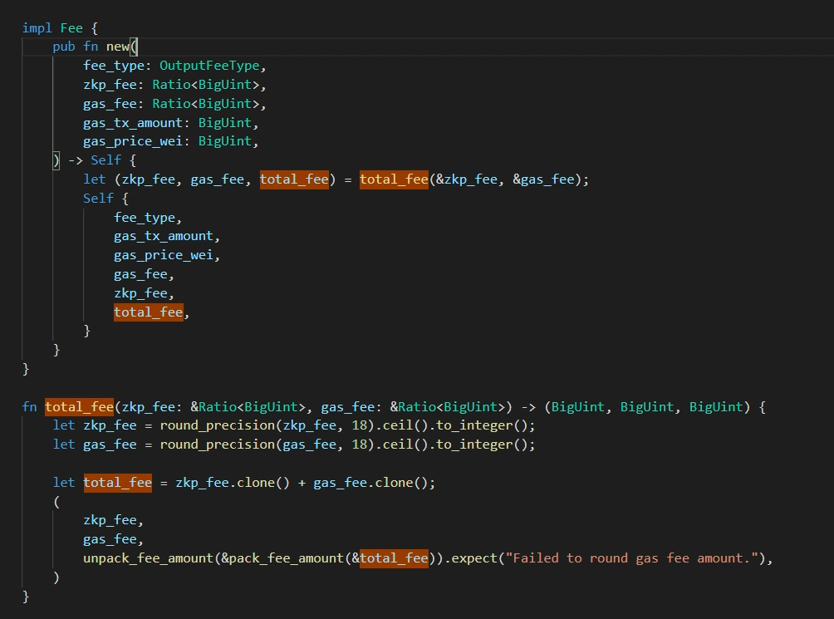
Task: Click 'impl' keyword on first line
Action: 37,27
